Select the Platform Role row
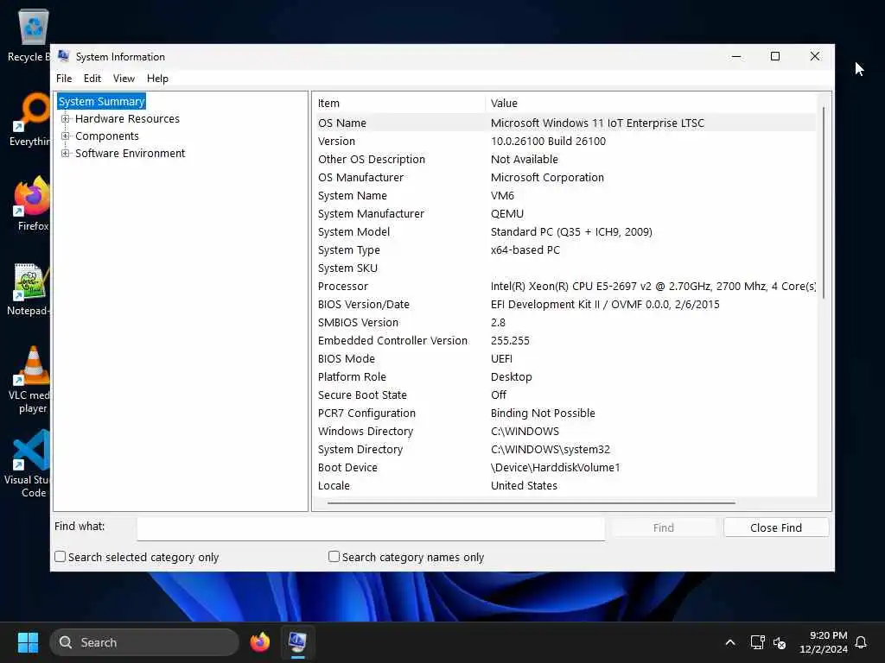885x663 pixels. [565, 376]
